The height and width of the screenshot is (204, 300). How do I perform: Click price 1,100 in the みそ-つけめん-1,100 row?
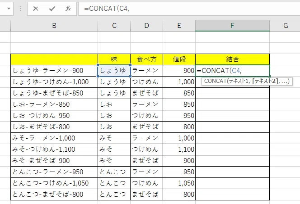point(179,150)
